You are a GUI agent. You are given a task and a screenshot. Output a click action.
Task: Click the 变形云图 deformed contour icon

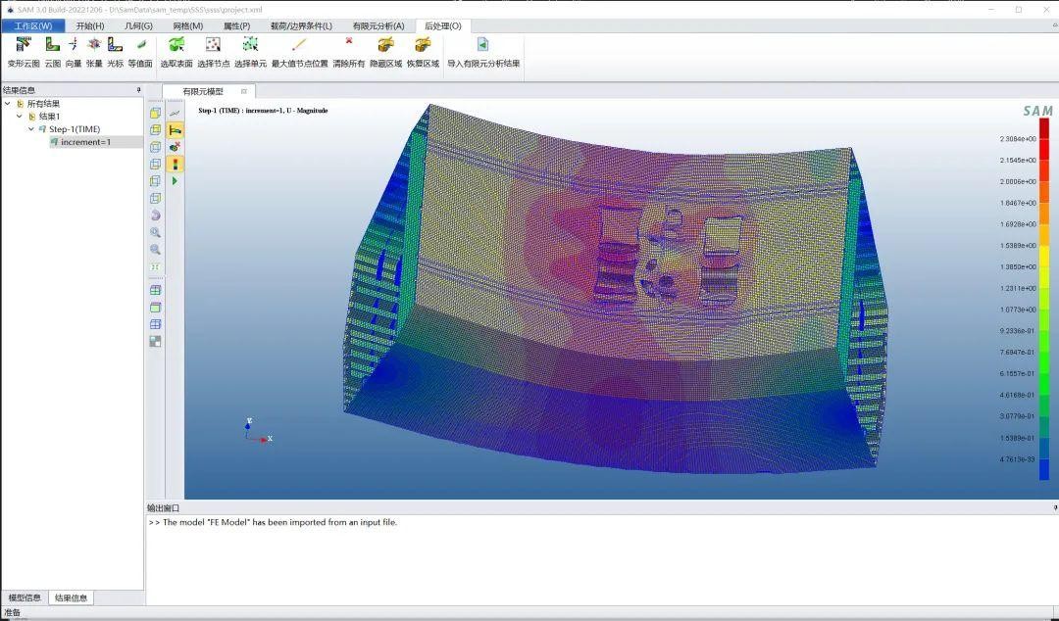coord(24,45)
